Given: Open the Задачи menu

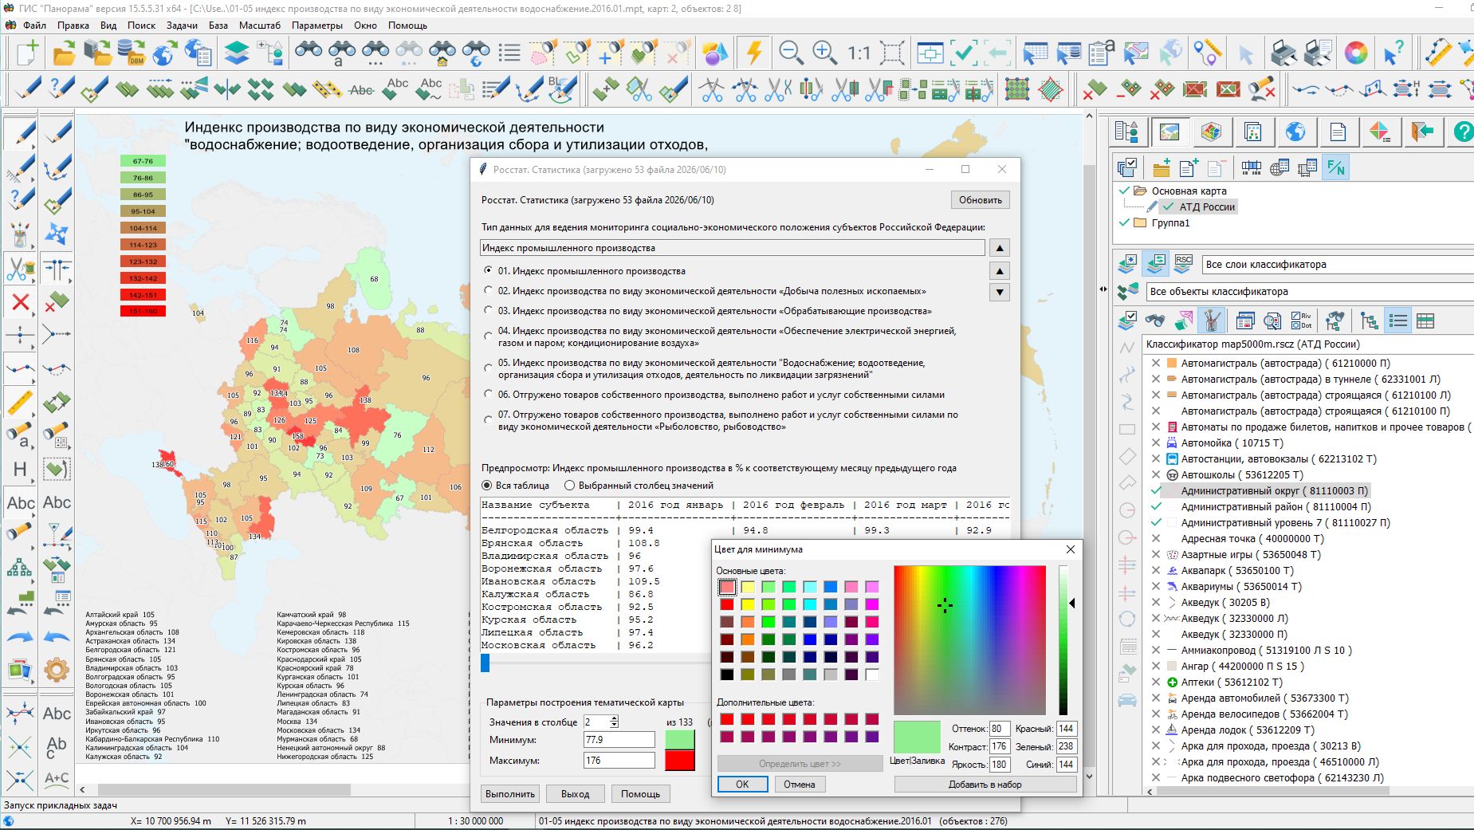Looking at the screenshot, I should [182, 26].
